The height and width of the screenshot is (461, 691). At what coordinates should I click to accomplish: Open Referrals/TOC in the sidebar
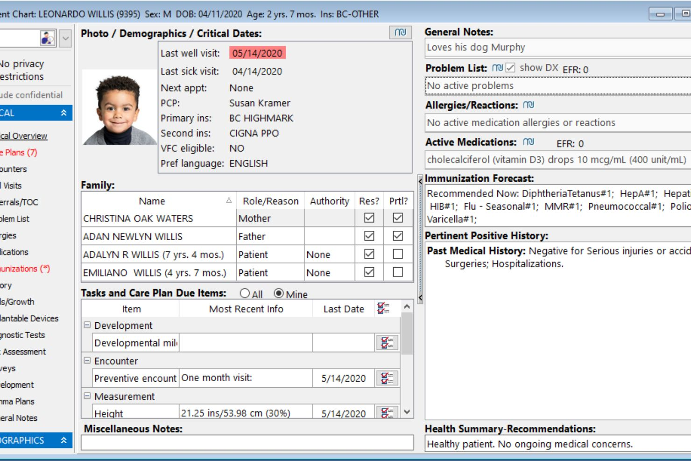[19, 202]
